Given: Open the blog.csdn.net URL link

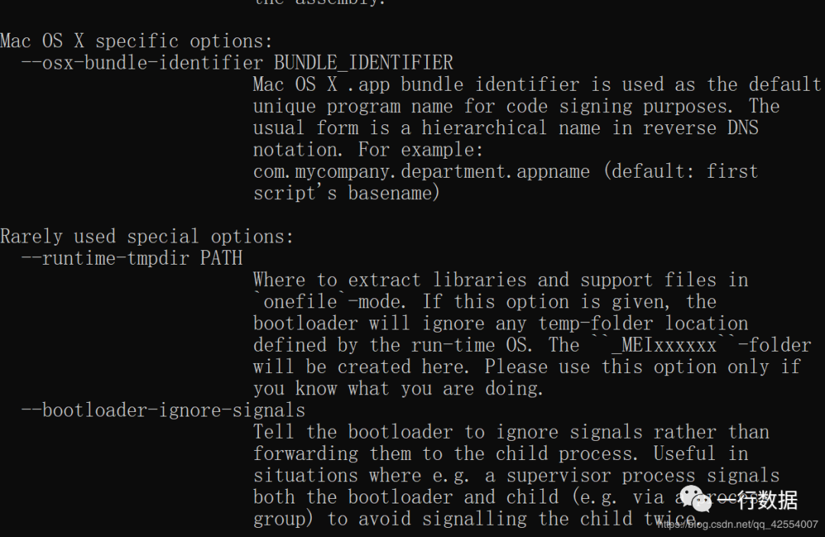Looking at the screenshot, I should [736, 524].
